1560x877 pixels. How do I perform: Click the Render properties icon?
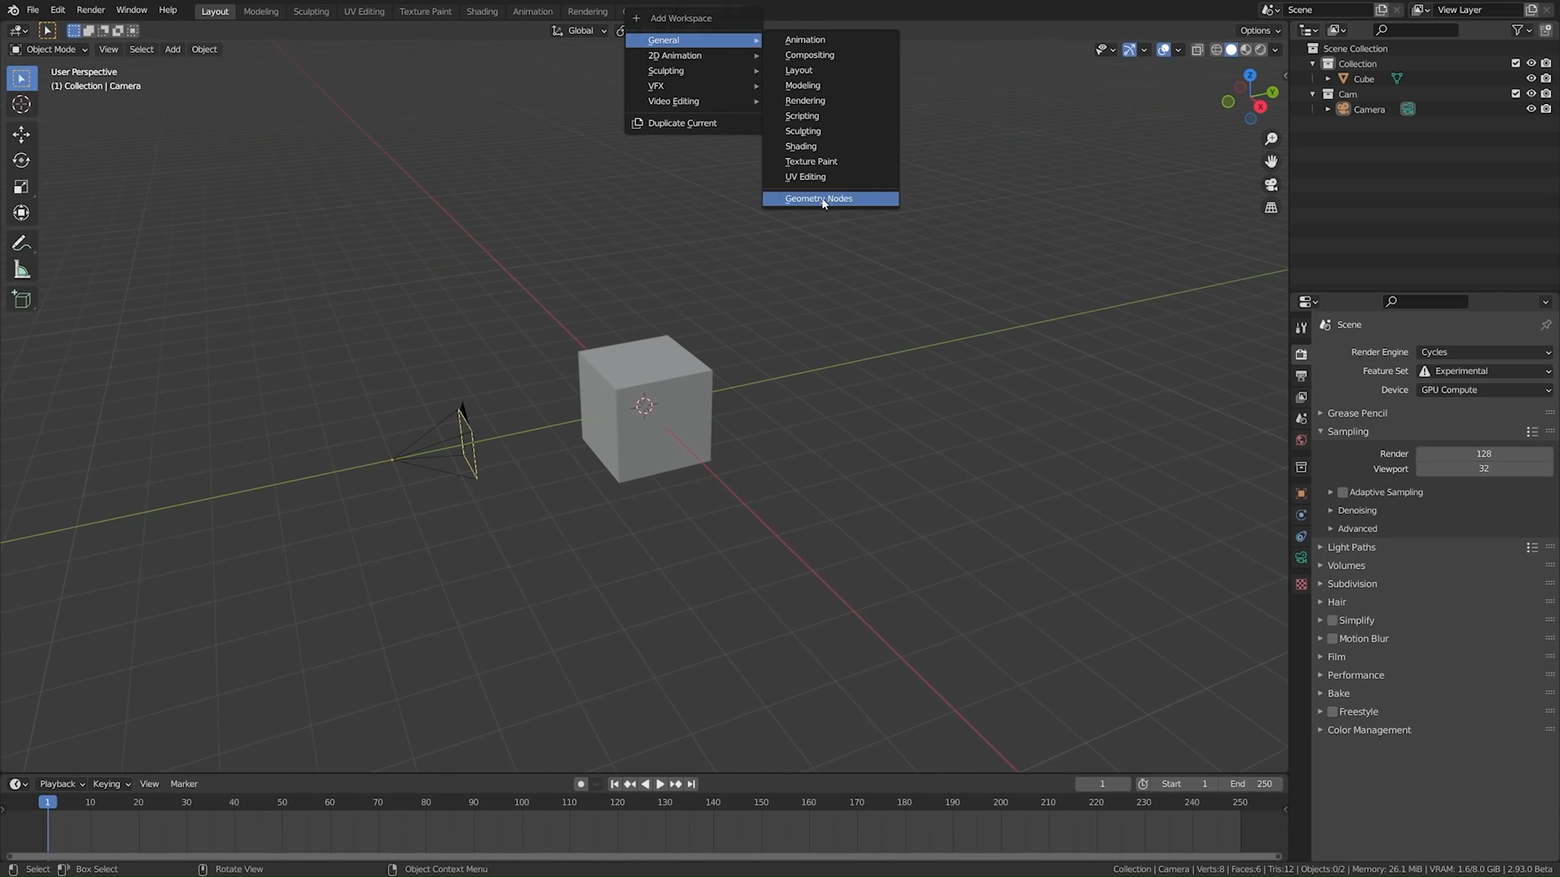[x=1302, y=353]
